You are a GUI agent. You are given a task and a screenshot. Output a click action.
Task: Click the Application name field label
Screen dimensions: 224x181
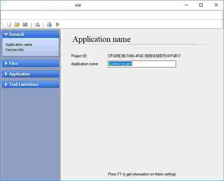point(85,64)
